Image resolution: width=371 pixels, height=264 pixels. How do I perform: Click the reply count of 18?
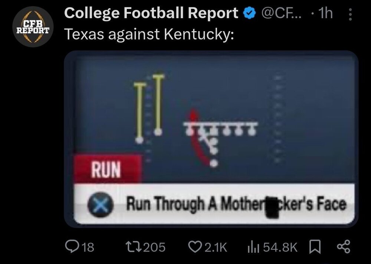point(88,247)
